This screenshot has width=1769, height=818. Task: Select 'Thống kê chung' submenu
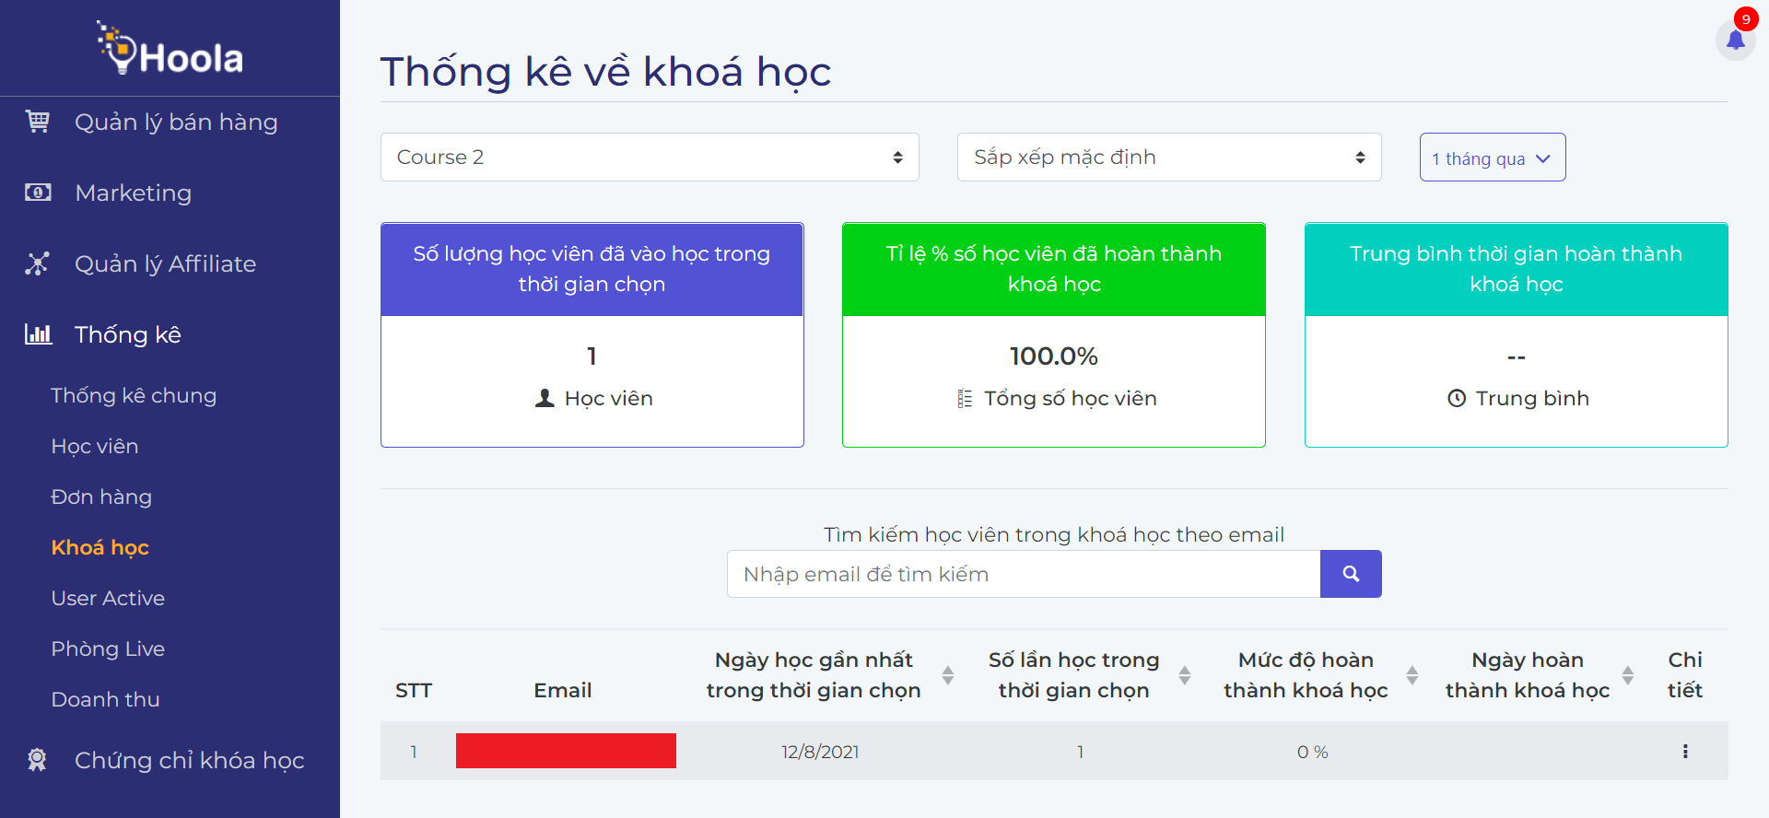pos(134,395)
